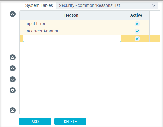Click the DELETE button

click(70, 121)
